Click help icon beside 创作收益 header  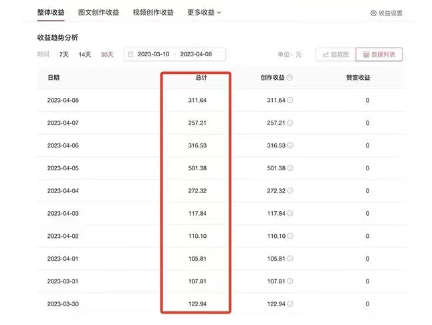290,78
